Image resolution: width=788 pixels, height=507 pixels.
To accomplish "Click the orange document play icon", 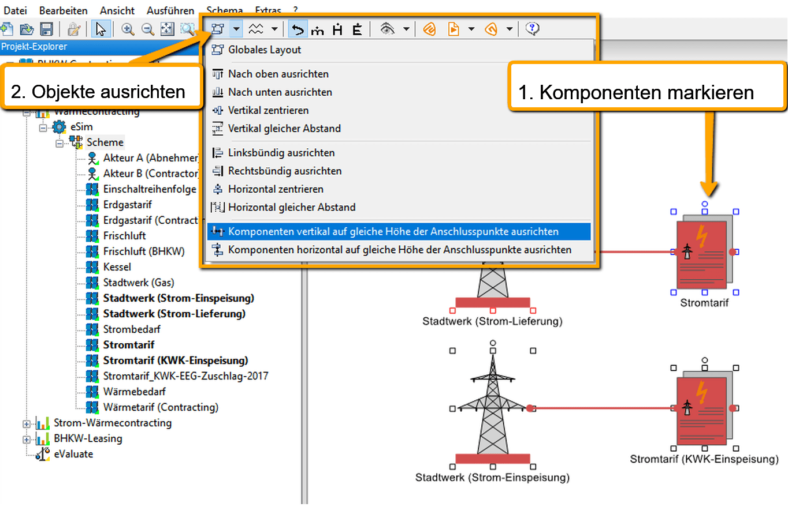I will click(454, 29).
